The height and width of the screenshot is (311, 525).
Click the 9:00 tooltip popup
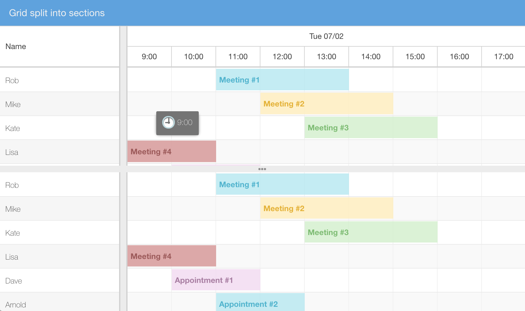pyautogui.click(x=177, y=123)
